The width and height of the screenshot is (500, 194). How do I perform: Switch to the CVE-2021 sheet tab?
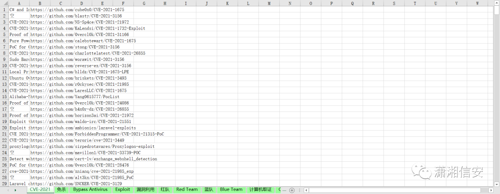[x=40, y=189]
